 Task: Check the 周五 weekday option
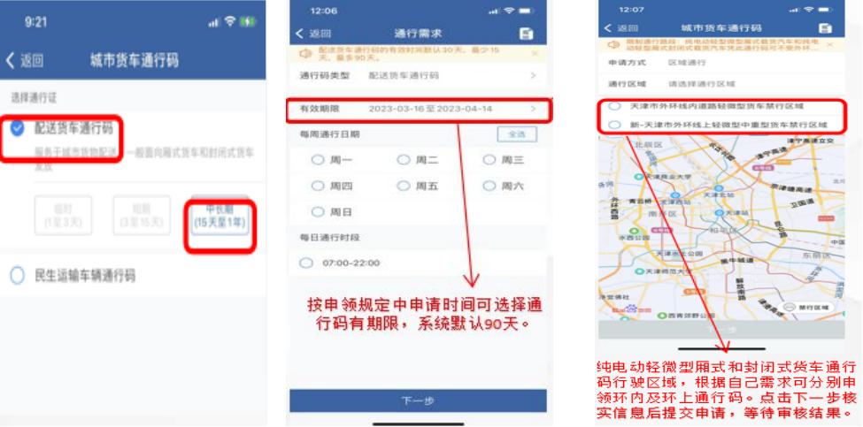(x=404, y=187)
